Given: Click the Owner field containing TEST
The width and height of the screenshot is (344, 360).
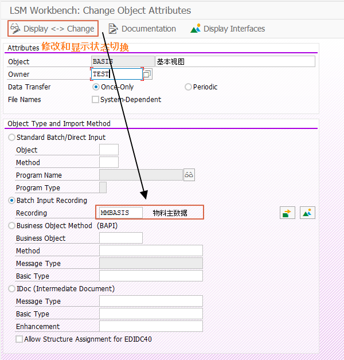Looking at the screenshot, I should (116, 74).
